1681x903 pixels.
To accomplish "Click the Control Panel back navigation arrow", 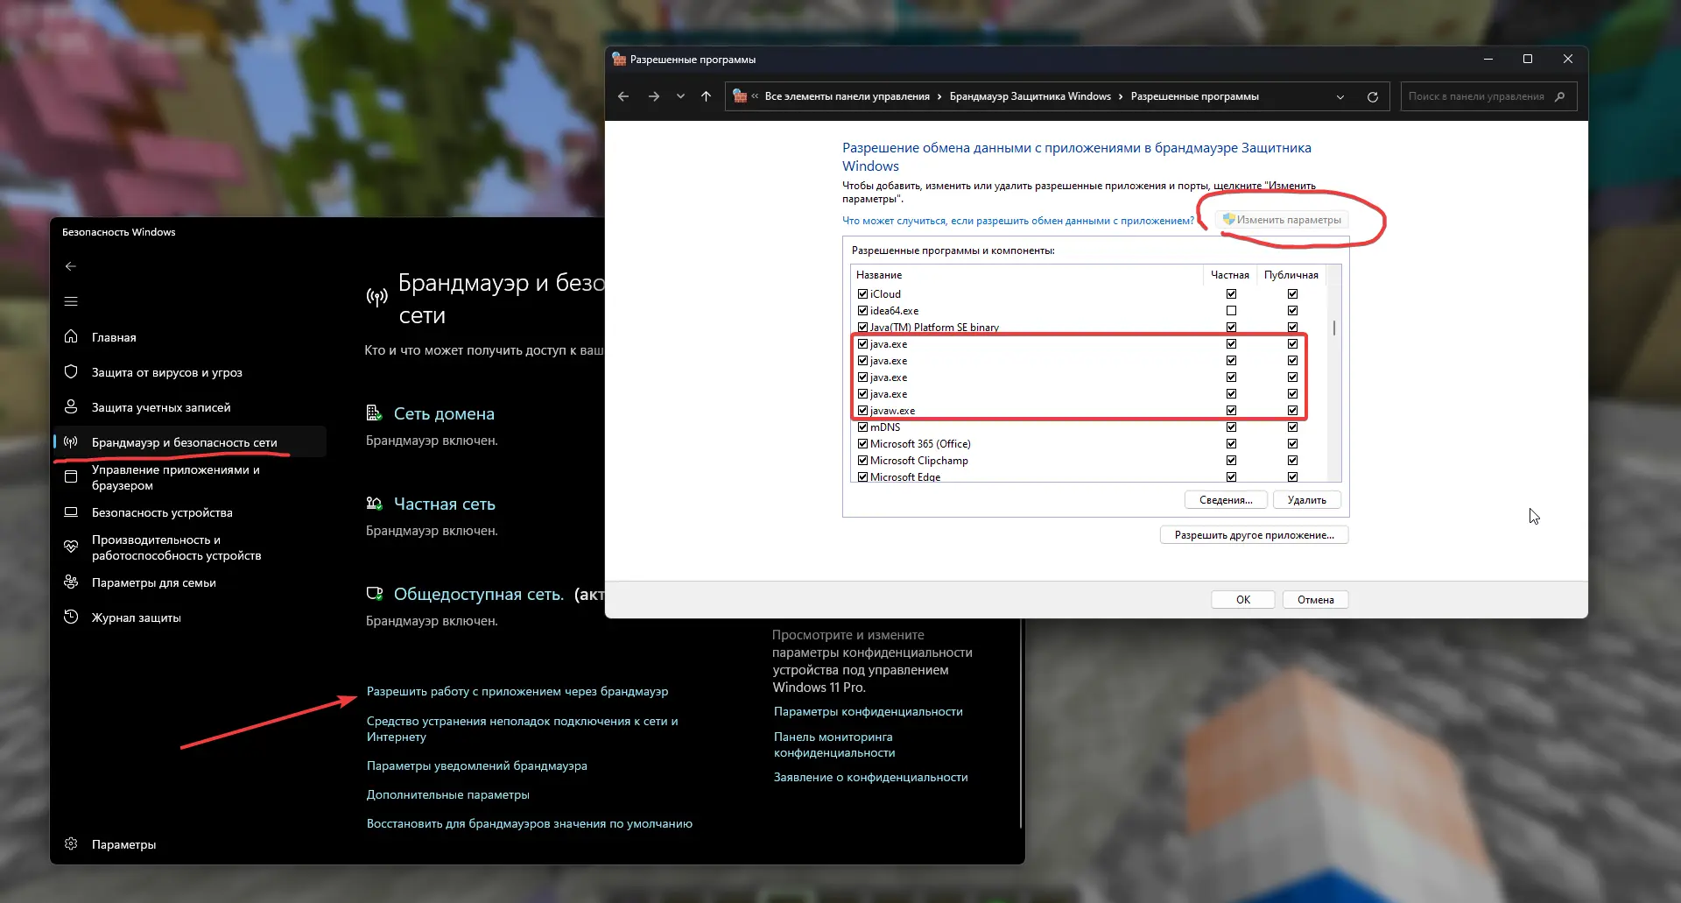I will 623,96.
